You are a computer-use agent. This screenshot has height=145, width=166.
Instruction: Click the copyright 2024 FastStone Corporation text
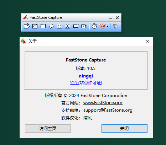point(86,96)
